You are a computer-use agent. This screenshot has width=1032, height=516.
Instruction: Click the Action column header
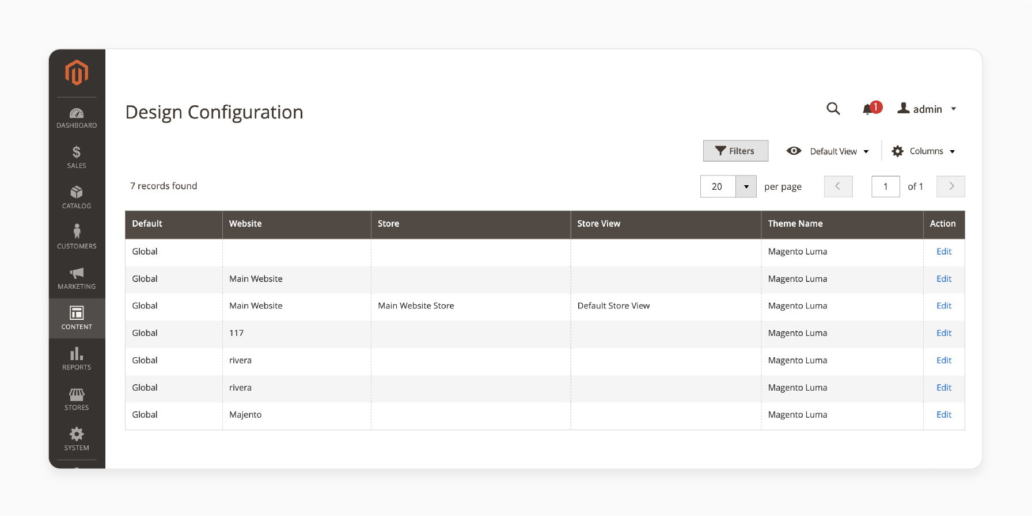[x=944, y=224]
